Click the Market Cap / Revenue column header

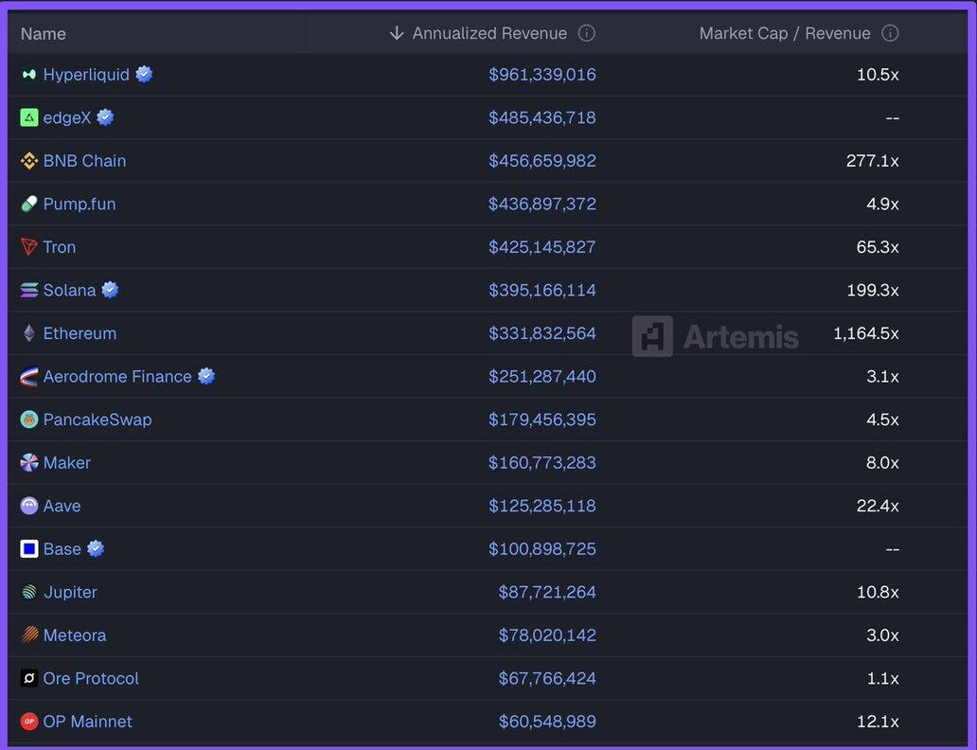point(784,33)
